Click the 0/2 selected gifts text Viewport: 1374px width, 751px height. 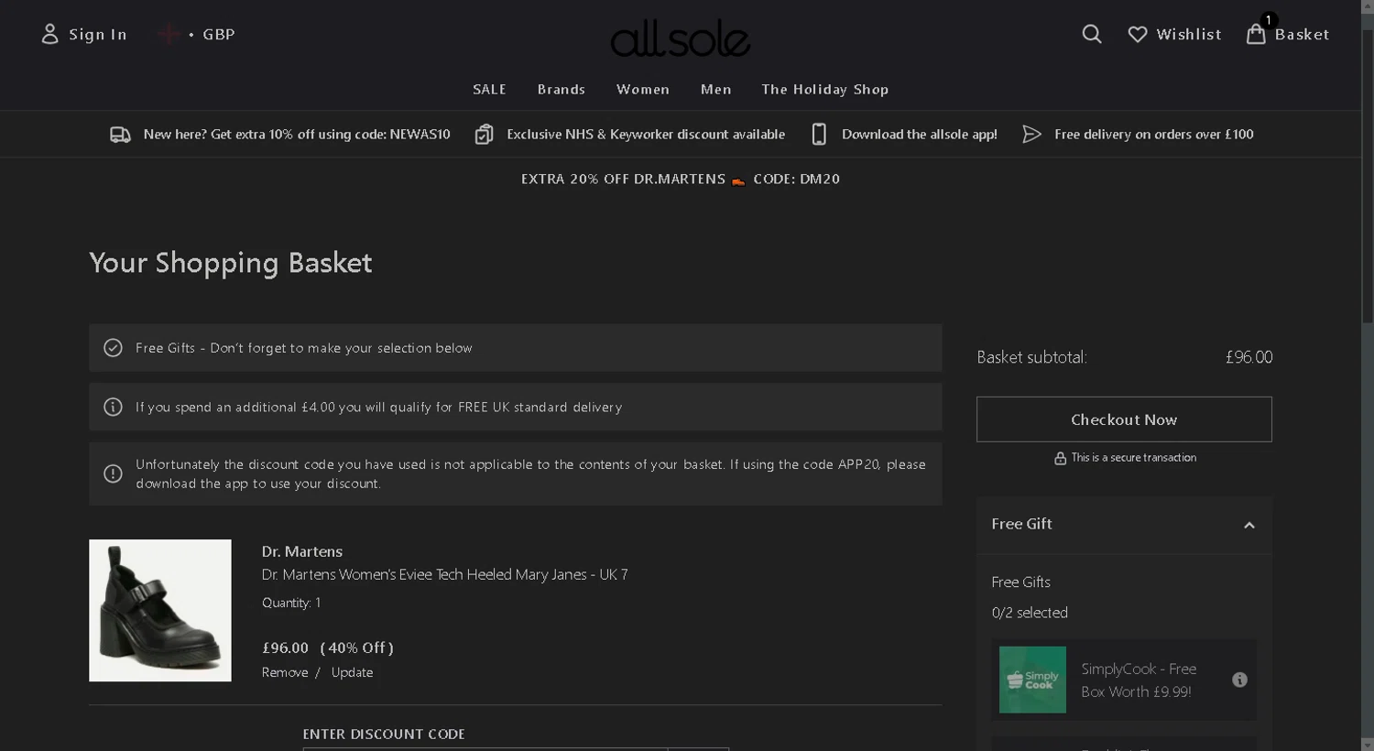[x=1030, y=613]
